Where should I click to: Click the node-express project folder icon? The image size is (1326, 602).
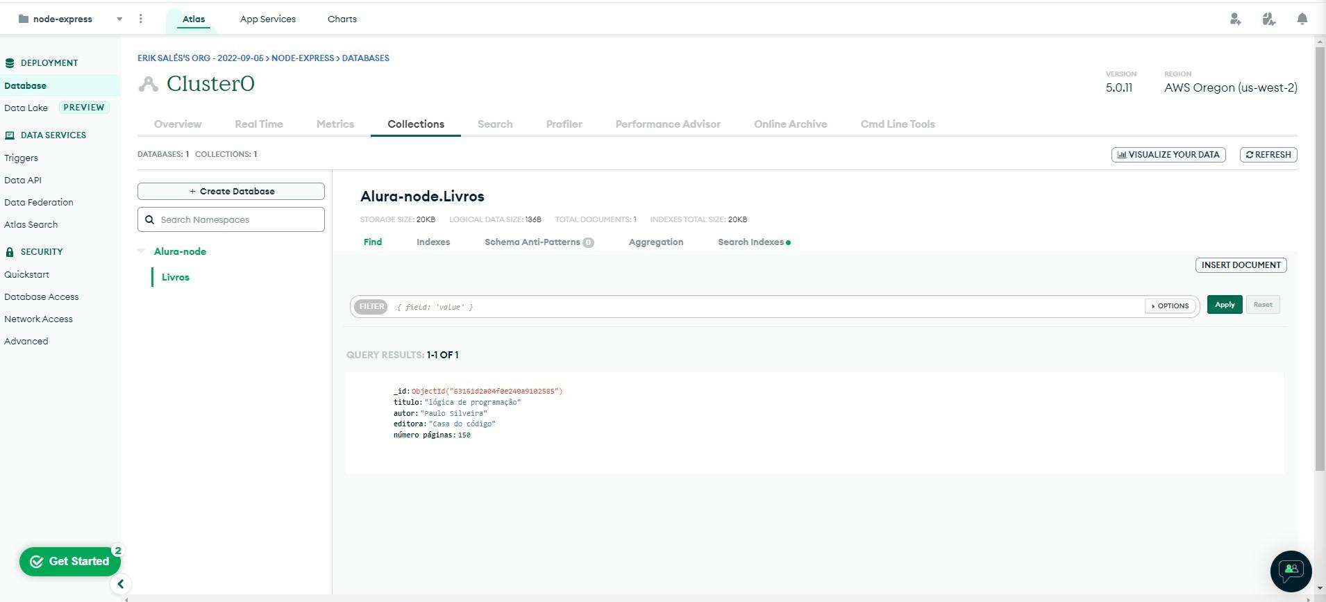click(24, 19)
